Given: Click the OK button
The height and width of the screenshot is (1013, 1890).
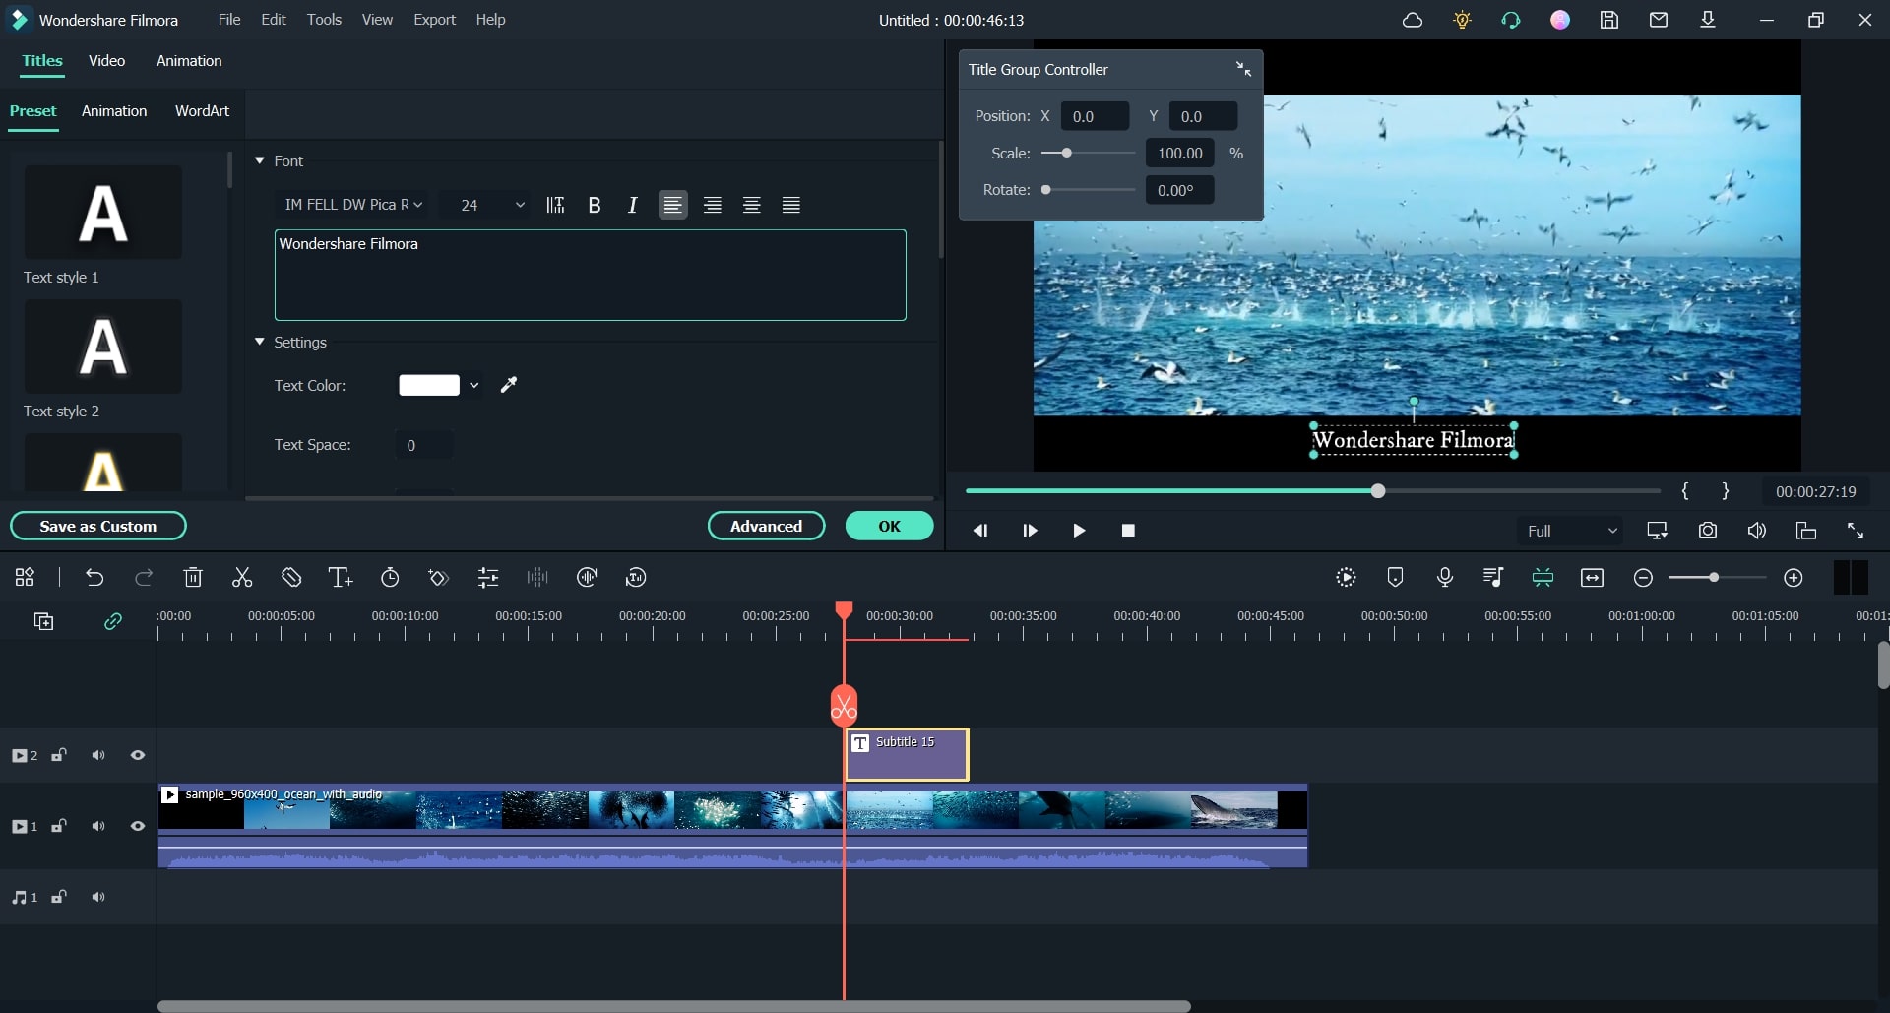Looking at the screenshot, I should 890,526.
